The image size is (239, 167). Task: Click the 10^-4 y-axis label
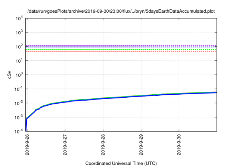(19, 131)
